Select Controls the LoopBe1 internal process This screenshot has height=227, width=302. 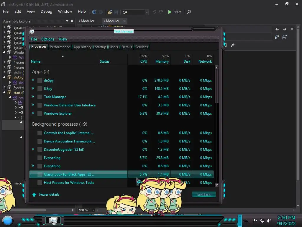click(121, 133)
